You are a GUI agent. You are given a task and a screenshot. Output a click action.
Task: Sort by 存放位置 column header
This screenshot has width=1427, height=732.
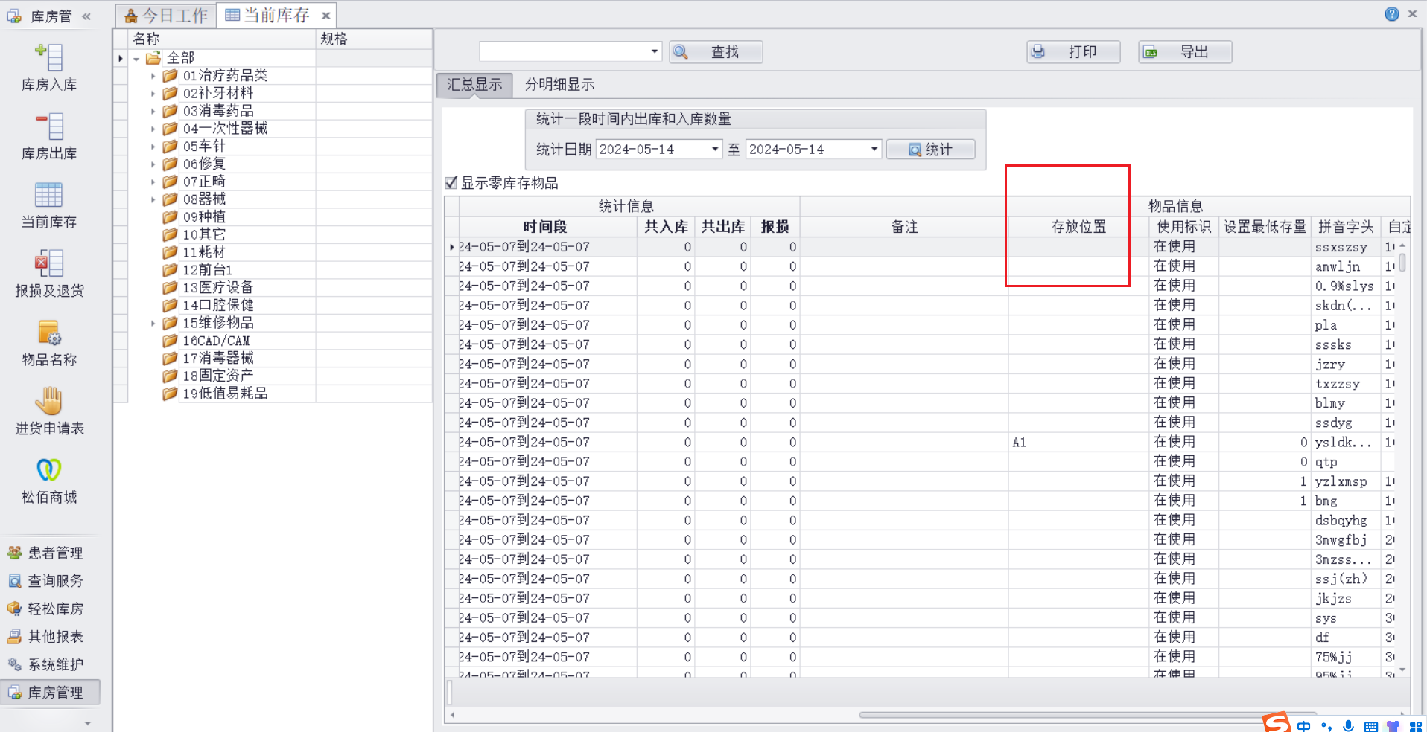pos(1078,227)
